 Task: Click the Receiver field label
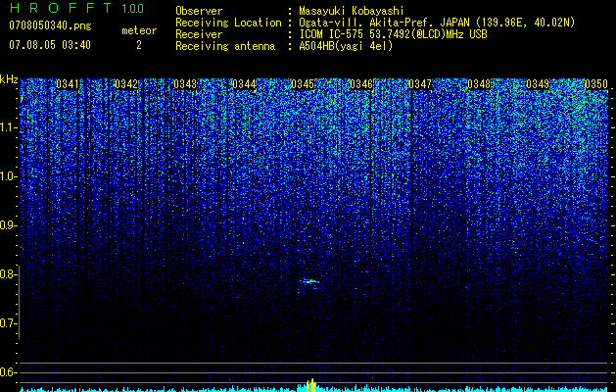click(x=199, y=34)
